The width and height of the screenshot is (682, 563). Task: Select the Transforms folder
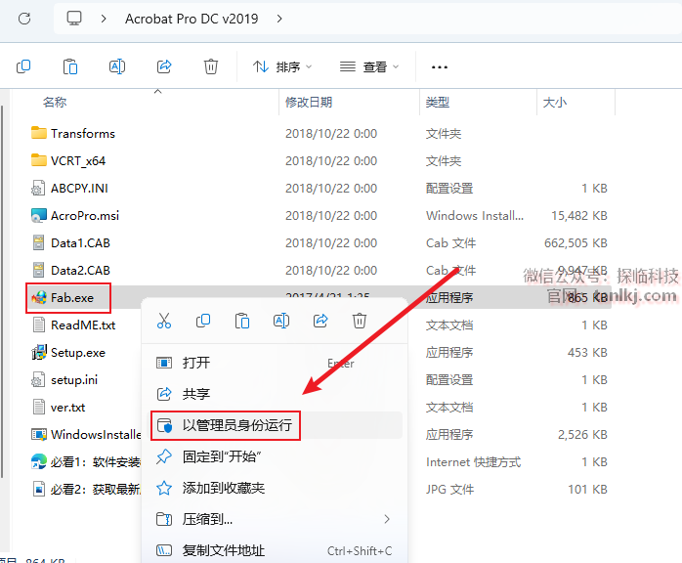coord(73,133)
